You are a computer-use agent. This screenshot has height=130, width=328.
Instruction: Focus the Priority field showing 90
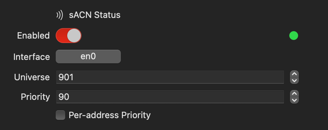click(x=170, y=97)
